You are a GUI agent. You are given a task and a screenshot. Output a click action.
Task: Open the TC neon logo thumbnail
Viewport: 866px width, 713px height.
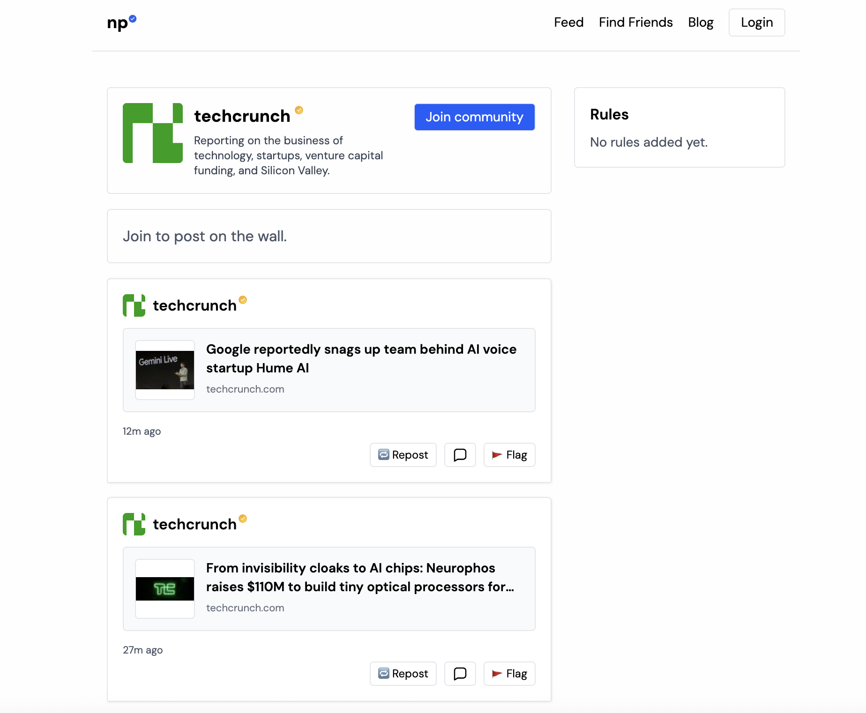coord(165,589)
